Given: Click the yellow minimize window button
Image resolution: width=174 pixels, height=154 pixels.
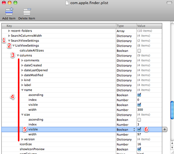Looking at the screenshot, I should tap(10, 3).
